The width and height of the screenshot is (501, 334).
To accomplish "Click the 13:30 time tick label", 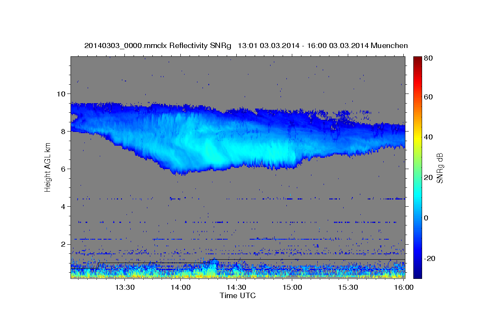I will (x=124, y=287).
